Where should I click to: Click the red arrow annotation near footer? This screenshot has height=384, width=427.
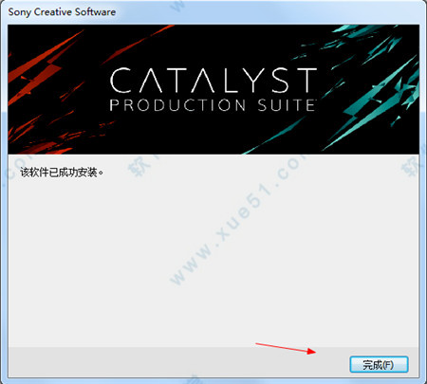286,348
